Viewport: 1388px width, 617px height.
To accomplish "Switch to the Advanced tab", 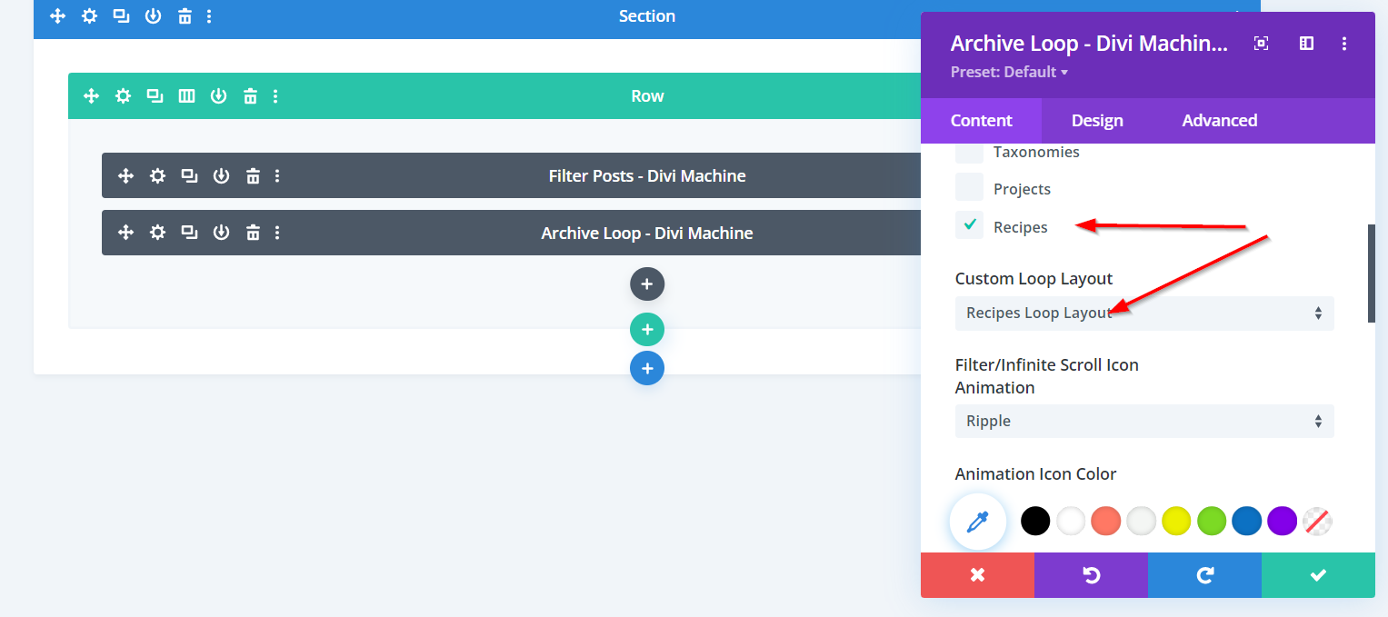I will point(1219,121).
